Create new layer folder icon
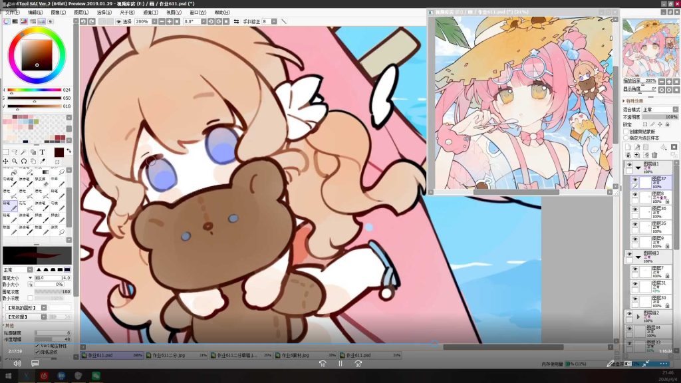 [645, 147]
